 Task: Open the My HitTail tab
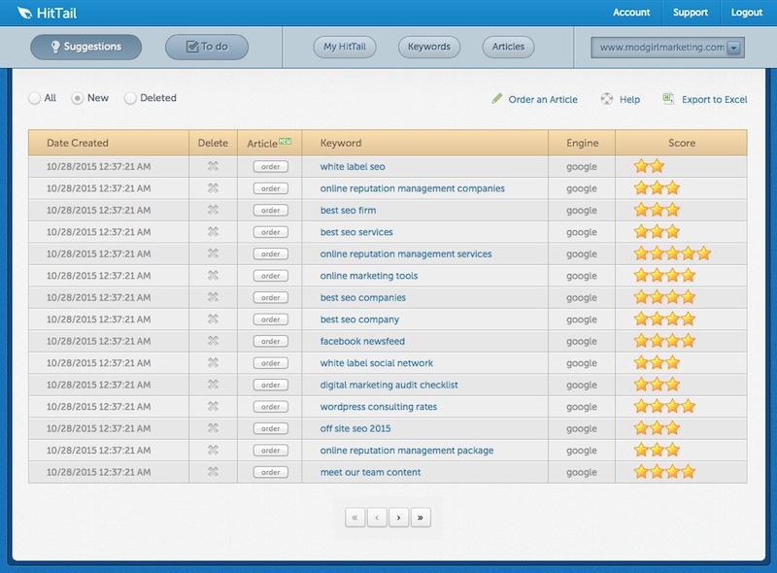tap(345, 47)
